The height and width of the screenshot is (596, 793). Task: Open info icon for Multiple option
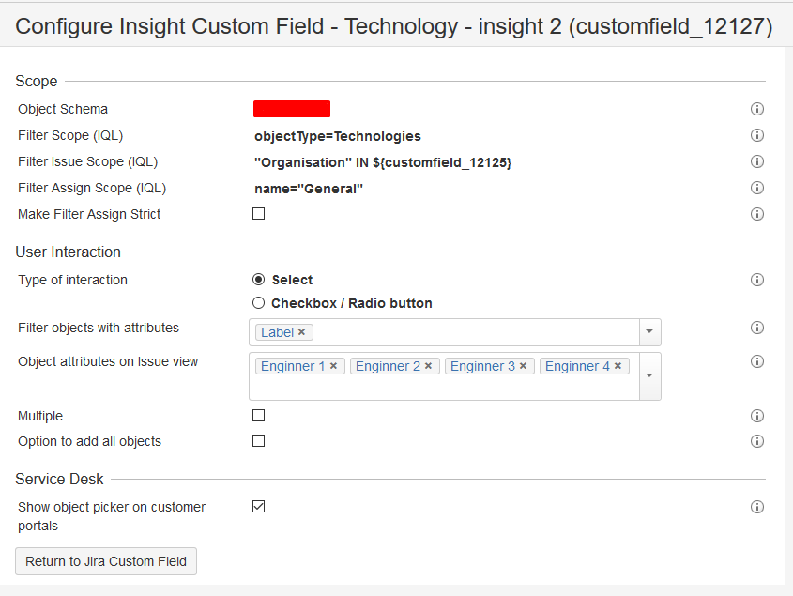756,416
